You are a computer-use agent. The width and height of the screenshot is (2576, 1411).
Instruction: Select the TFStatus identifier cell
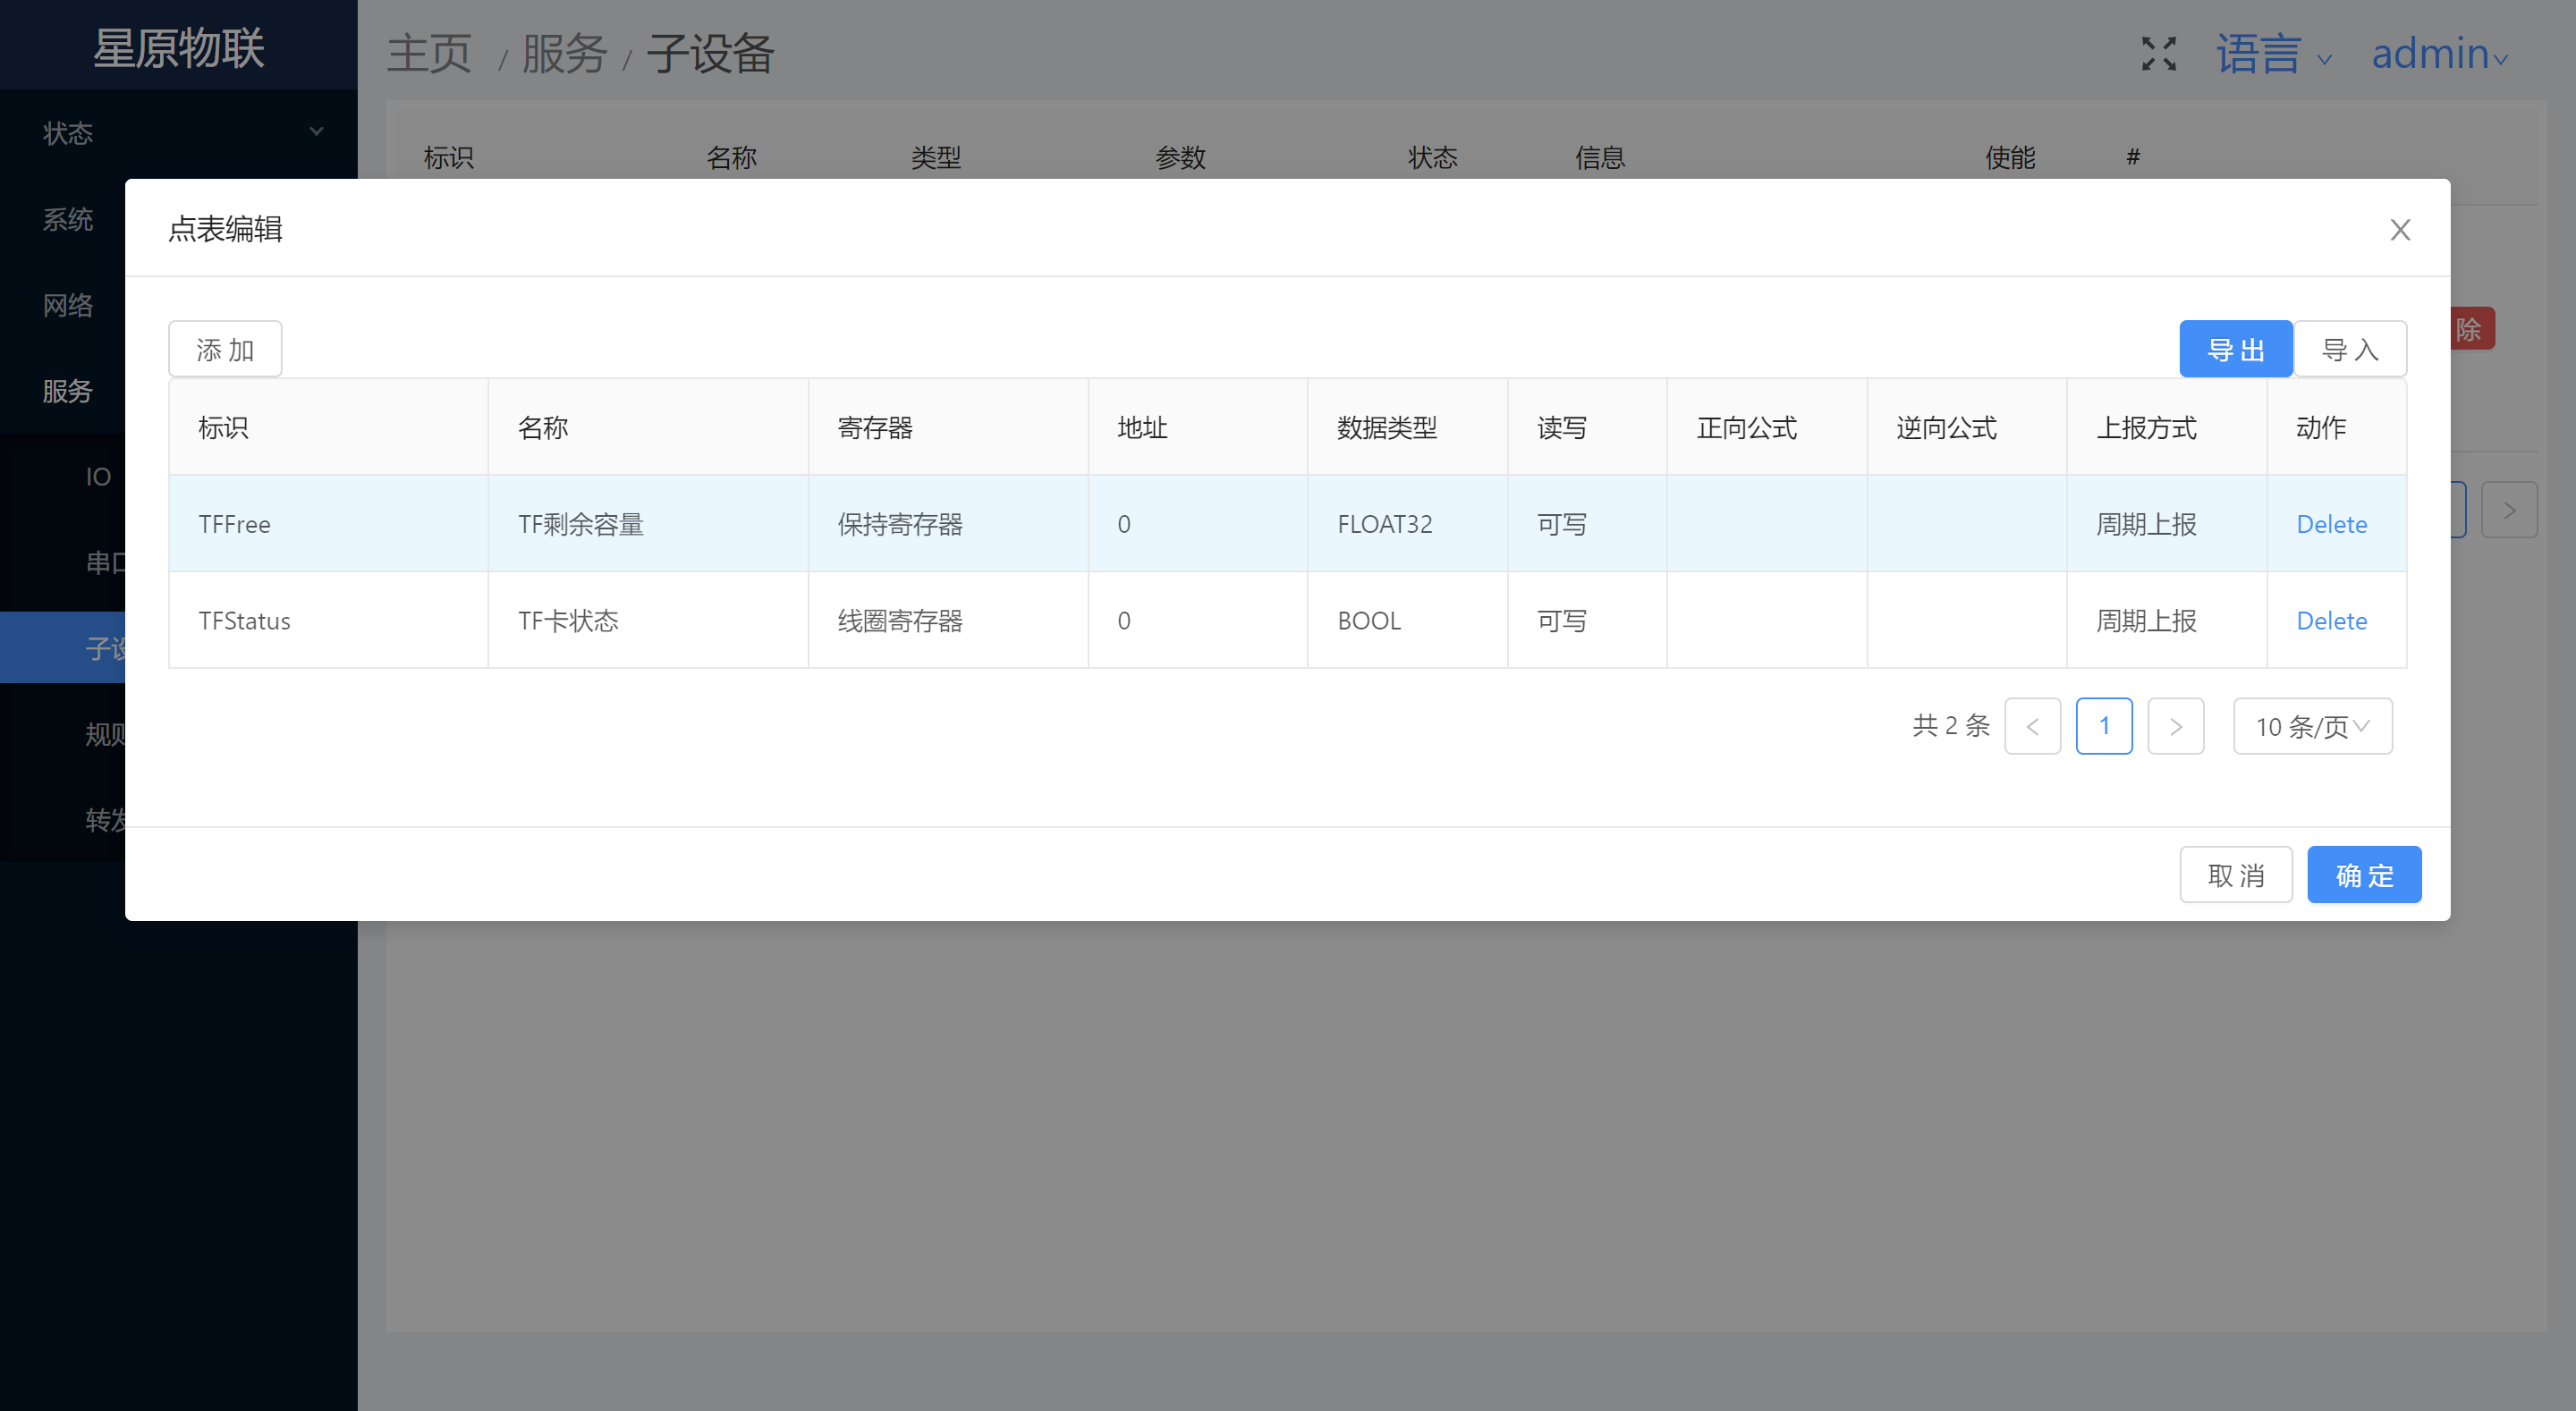(245, 621)
